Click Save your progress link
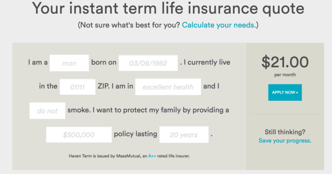Viewport: 332px width, 174px height. click(285, 140)
